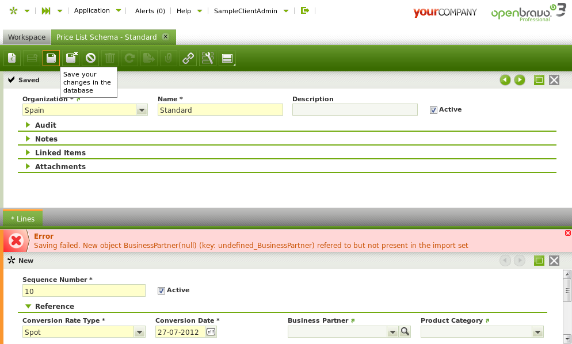Open the quick launch dropdown arrow
This screenshot has height=344, width=572.
coord(60,11)
